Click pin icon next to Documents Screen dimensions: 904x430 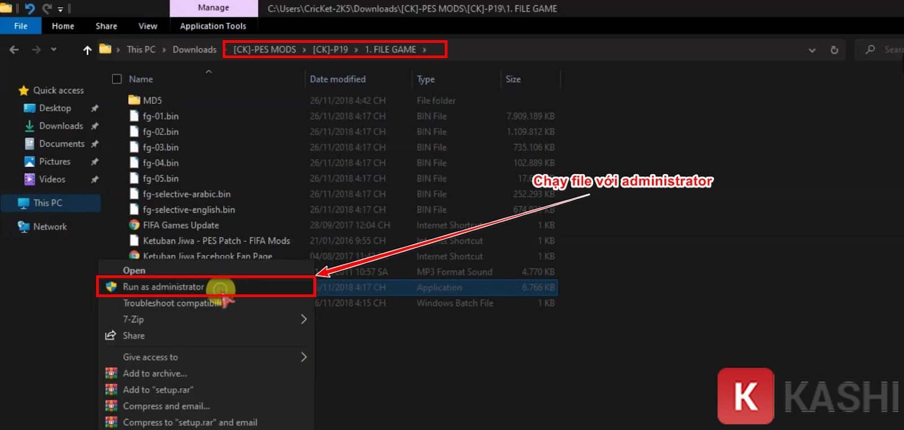pyautogui.click(x=94, y=144)
